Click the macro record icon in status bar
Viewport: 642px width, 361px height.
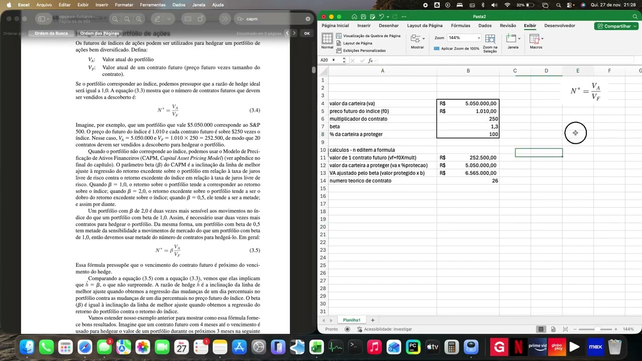click(x=348, y=329)
